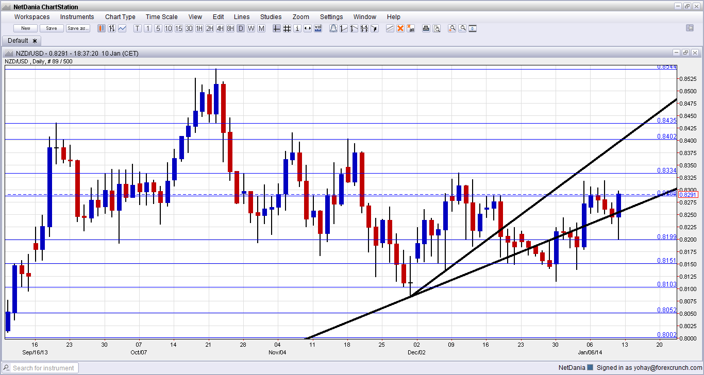
Task: Show the volume indicator icon
Action: [318, 28]
